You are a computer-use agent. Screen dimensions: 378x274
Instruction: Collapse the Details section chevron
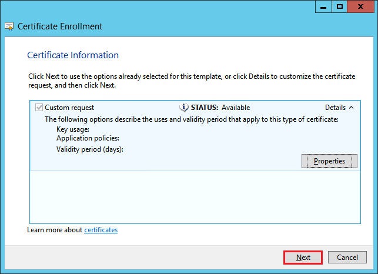[351, 108]
